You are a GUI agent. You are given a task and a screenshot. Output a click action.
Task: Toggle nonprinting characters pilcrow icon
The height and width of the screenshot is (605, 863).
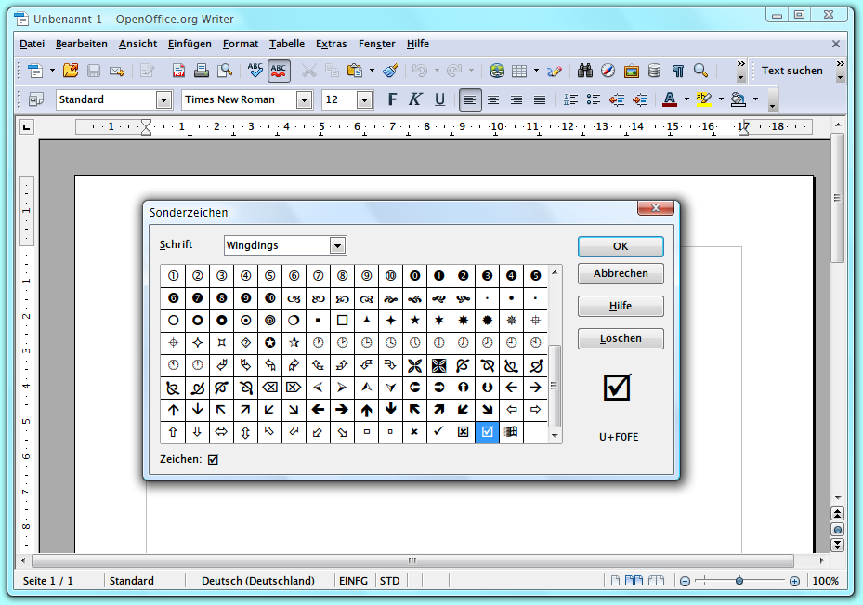677,71
